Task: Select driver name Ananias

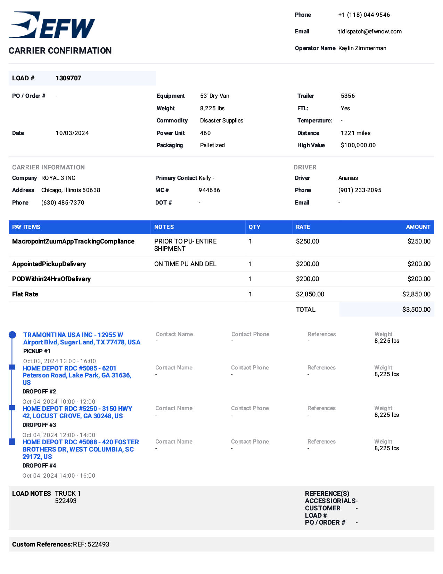Action: pos(348,178)
